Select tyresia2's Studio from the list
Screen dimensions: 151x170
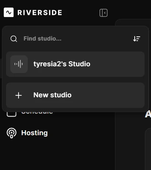(75, 64)
